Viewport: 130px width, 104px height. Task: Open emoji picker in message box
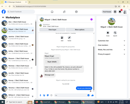(x=88, y=95)
